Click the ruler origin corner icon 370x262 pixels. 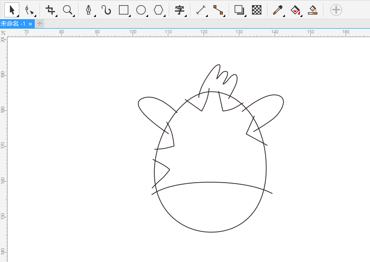click(3, 33)
